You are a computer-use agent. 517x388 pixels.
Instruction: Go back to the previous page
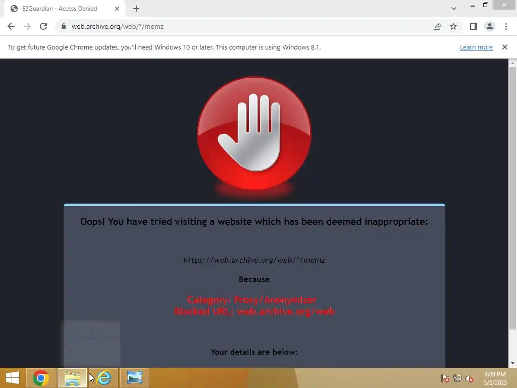click(x=11, y=26)
